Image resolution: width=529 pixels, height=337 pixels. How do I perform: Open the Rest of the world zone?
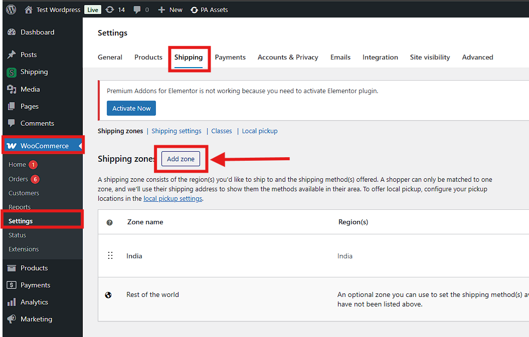[152, 295]
